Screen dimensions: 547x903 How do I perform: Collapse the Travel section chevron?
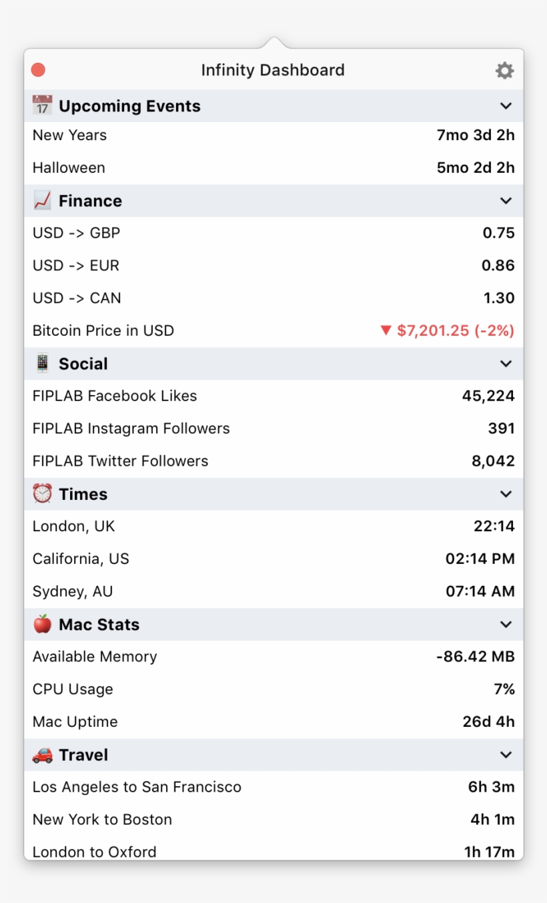coord(506,755)
